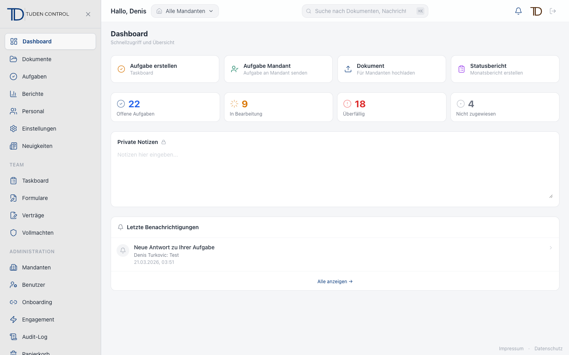This screenshot has width=569, height=355.
Task: Click the Dokument upload quick action
Action: pyautogui.click(x=392, y=69)
